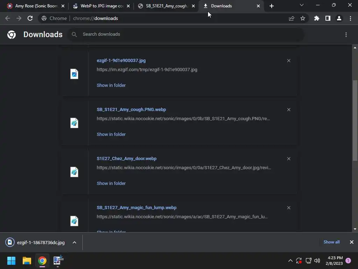Open the Windows Start menu
The width and height of the screenshot is (358, 269).
[11, 261]
